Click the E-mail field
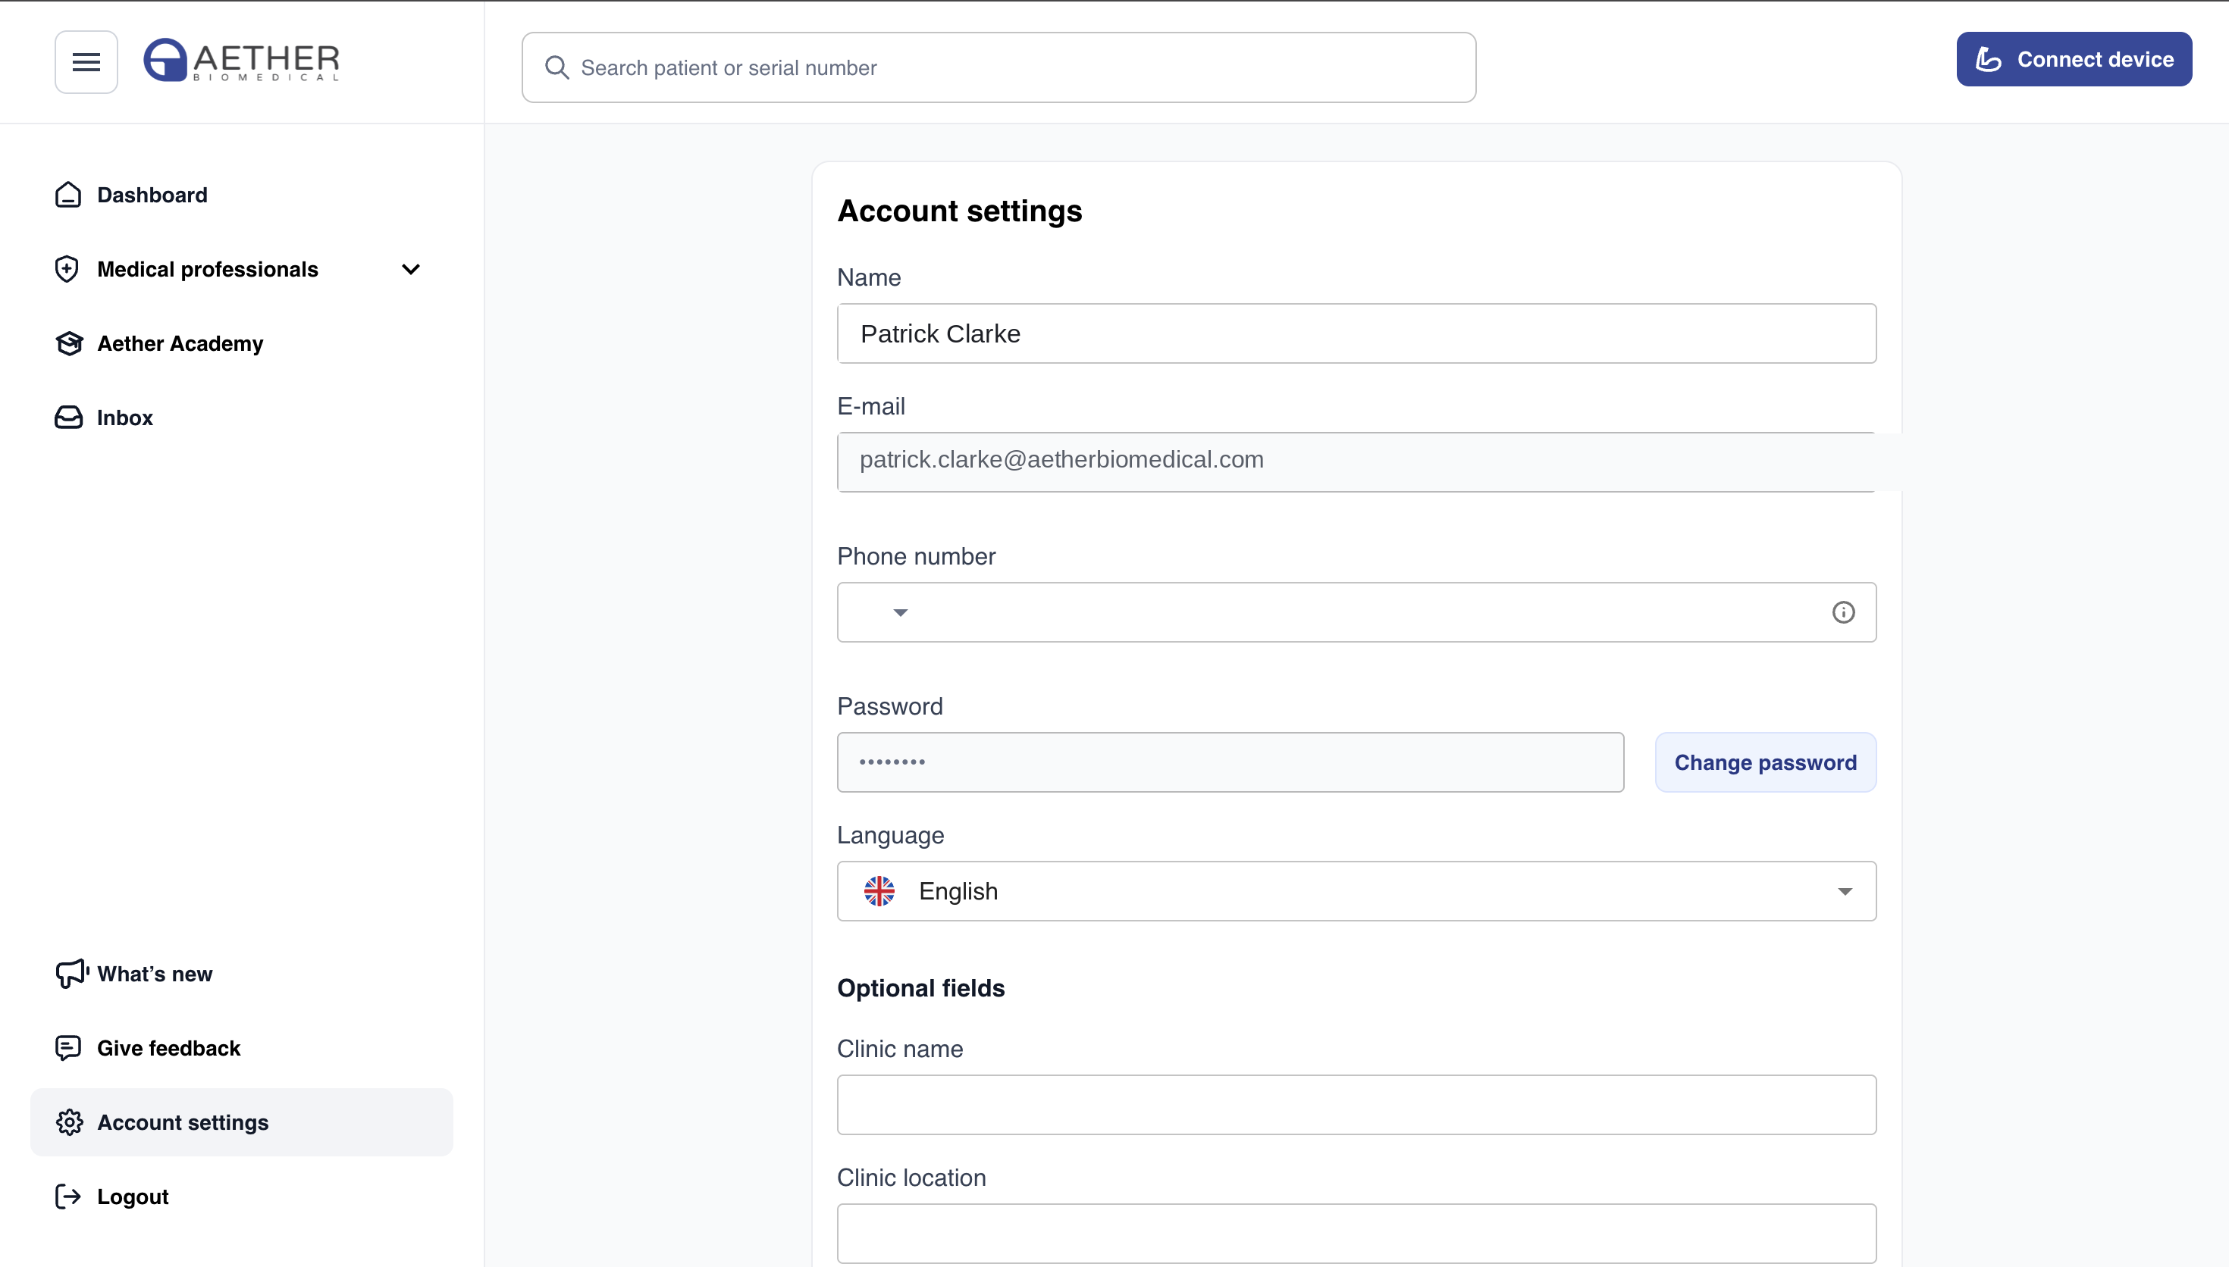 pos(1356,462)
